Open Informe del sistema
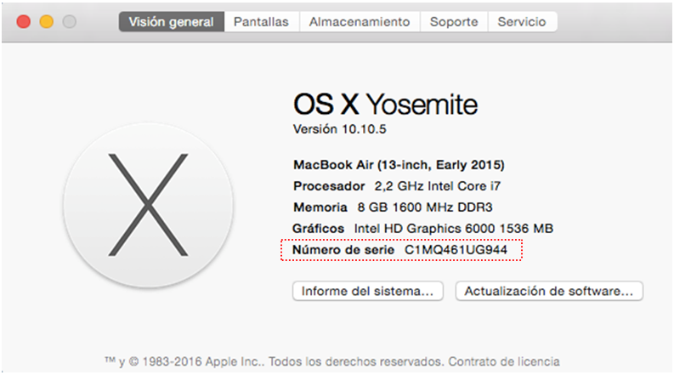This screenshot has width=674, height=375. tap(369, 291)
